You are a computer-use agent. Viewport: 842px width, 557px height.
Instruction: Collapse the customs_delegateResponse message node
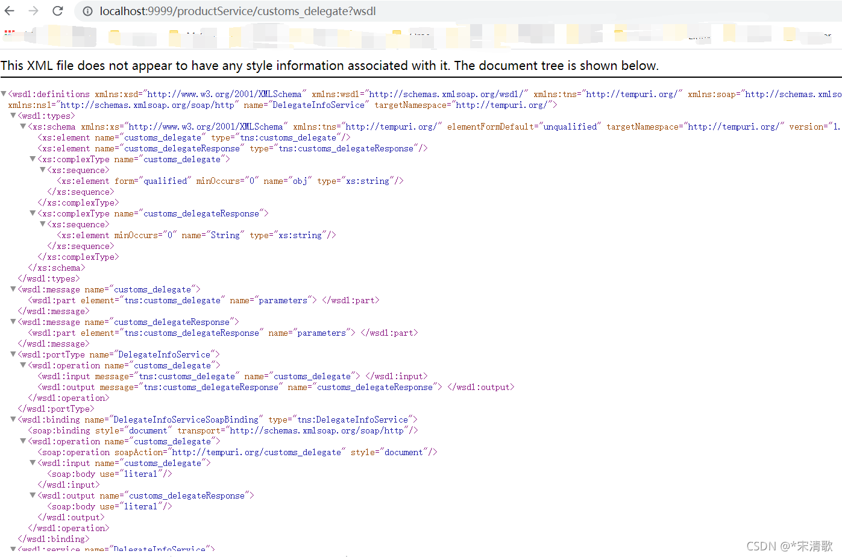coord(13,321)
